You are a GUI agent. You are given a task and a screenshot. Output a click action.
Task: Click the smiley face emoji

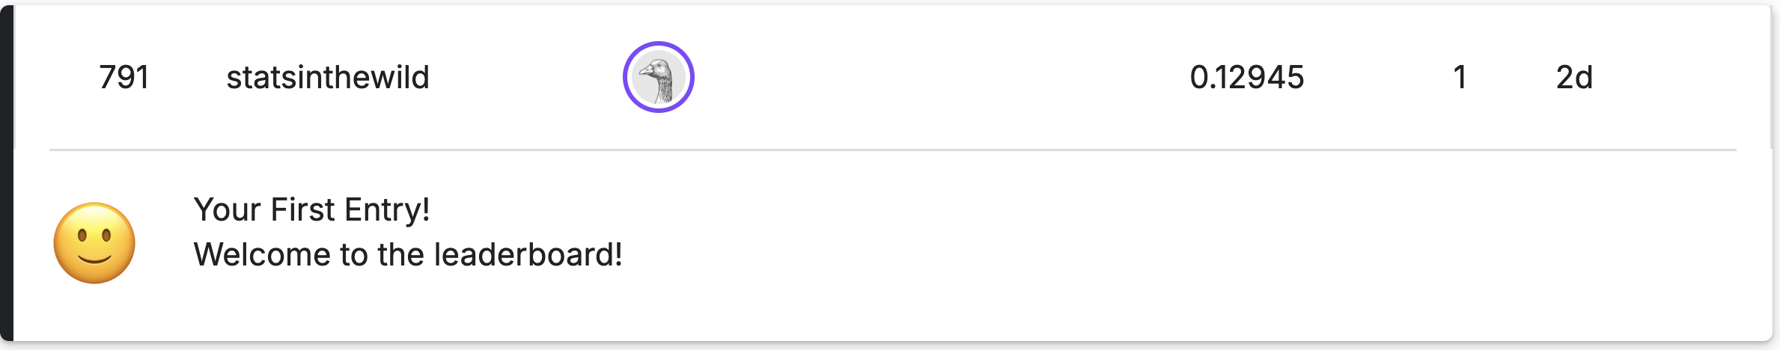94,243
